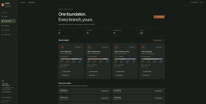The image size is (206, 104).
Task: Click recipe ID 3570656de701 text
Action: [64, 90]
